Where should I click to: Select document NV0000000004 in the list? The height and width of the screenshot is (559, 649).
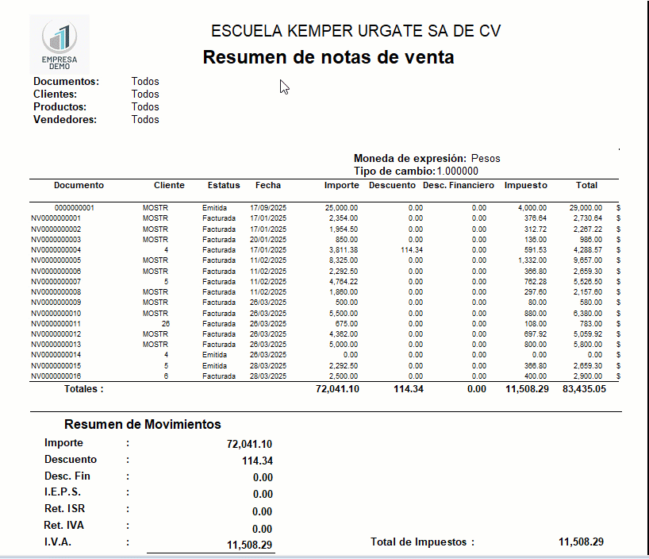56,249
